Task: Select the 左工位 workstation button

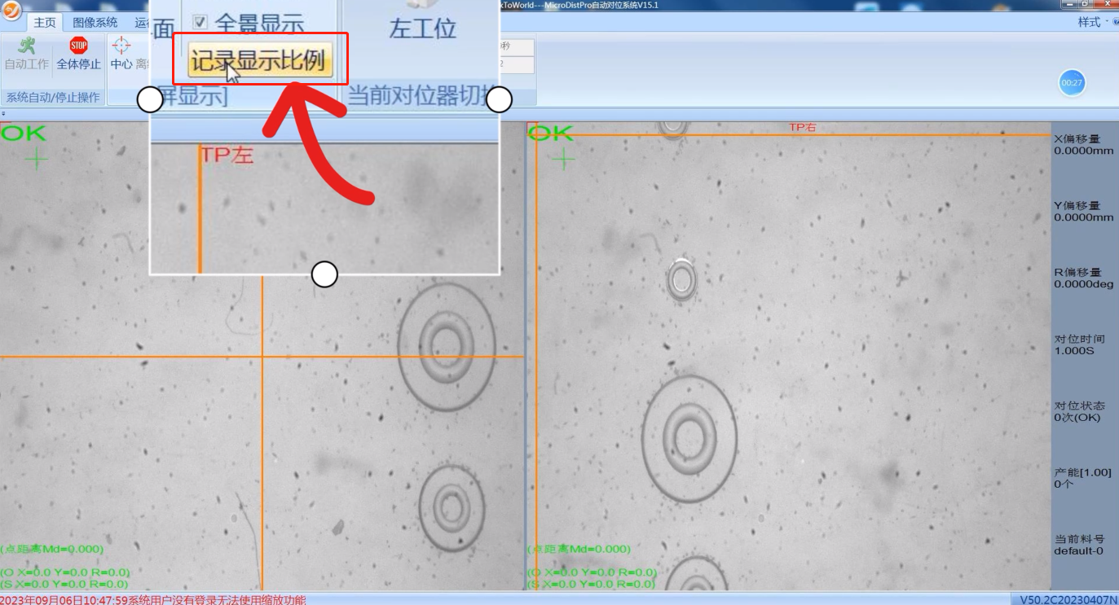Action: 422,28
